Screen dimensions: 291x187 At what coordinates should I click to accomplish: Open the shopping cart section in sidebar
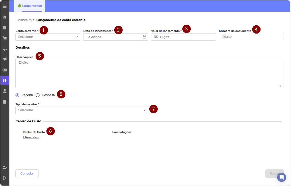pos(5,38)
